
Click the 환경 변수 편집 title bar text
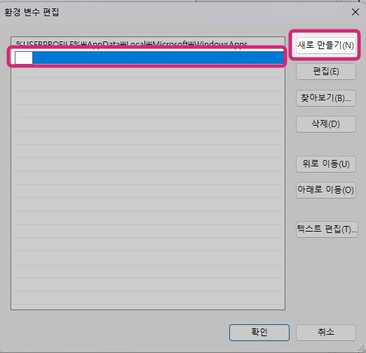(32, 12)
